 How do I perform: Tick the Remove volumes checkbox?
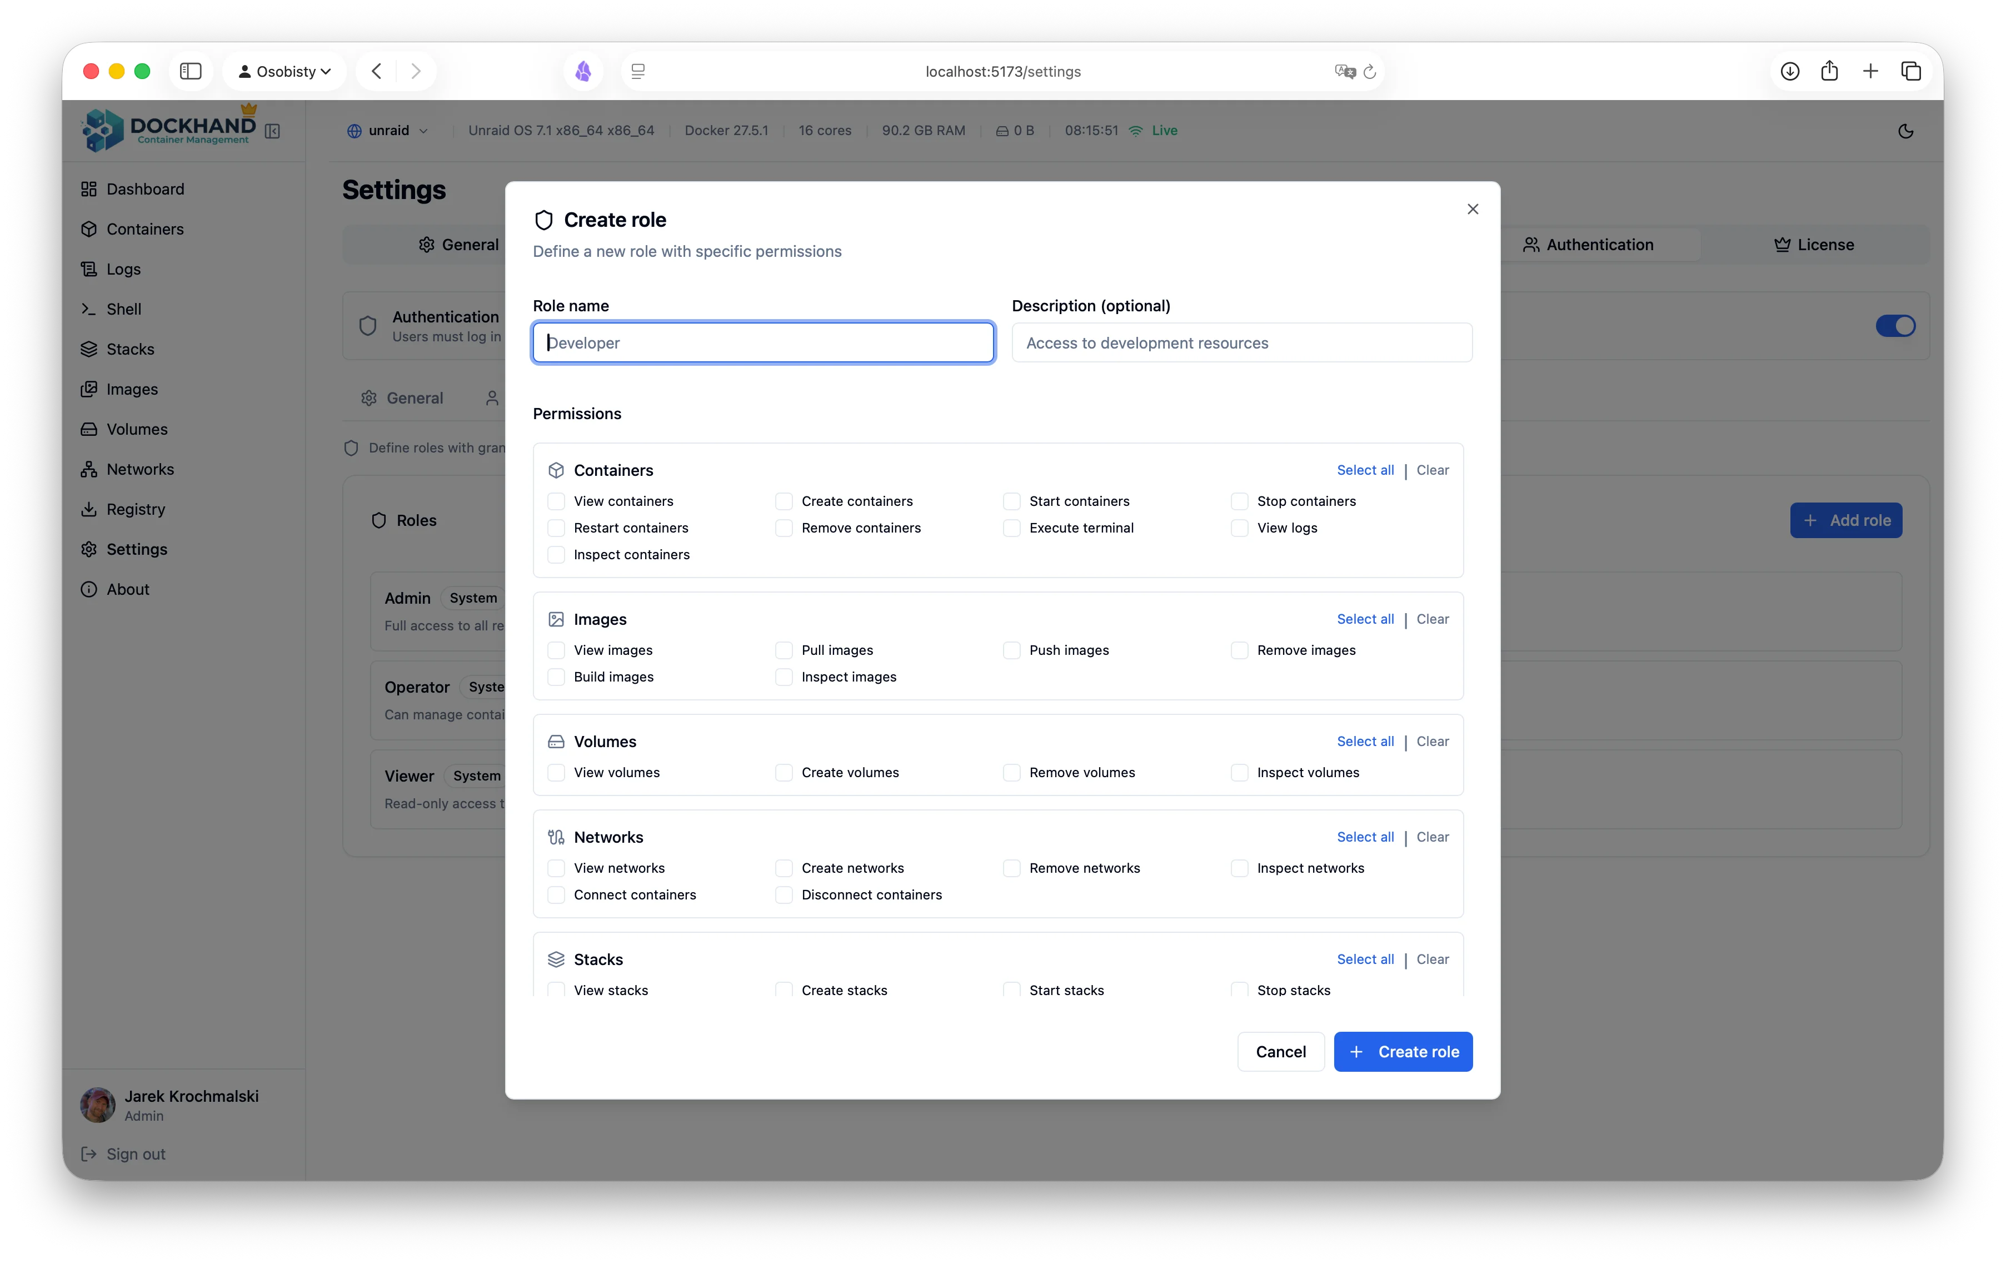click(1011, 773)
